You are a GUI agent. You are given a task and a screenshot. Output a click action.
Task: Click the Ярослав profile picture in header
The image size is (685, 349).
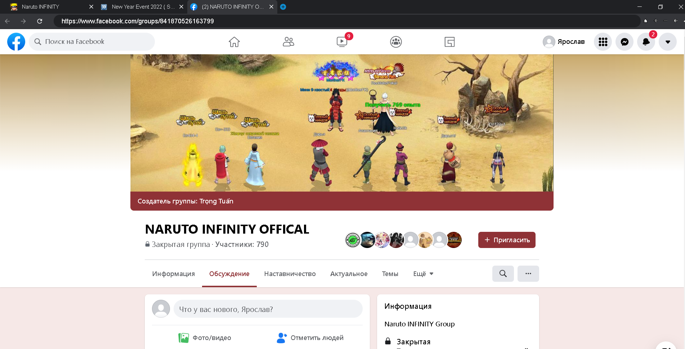pyautogui.click(x=549, y=42)
